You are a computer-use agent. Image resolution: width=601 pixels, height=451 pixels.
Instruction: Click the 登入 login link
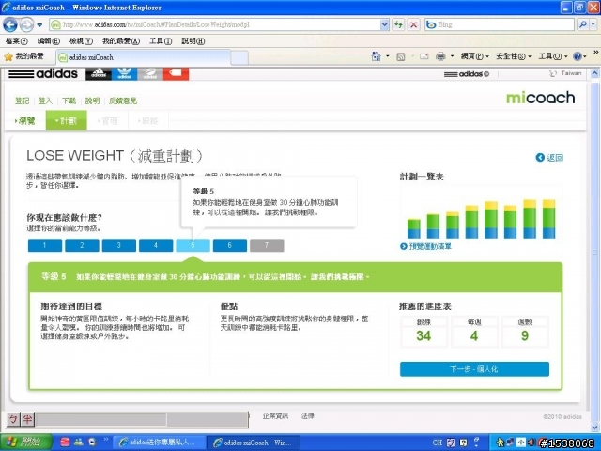click(45, 101)
